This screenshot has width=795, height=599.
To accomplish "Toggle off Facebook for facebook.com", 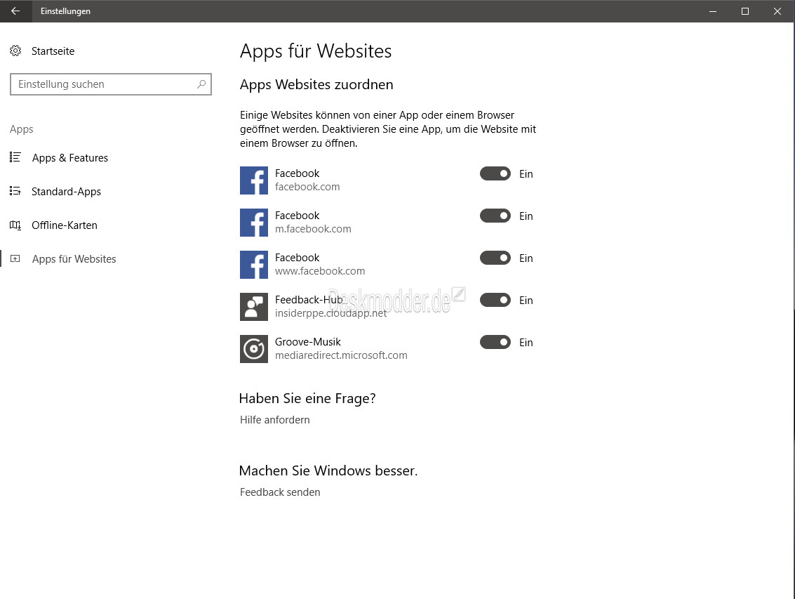I will (x=495, y=173).
